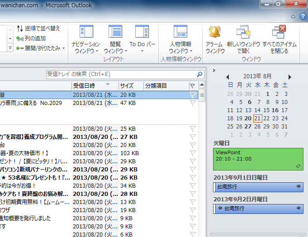308x237 pixels.
Task: Click the search magnifier icon
Action: coord(199,74)
